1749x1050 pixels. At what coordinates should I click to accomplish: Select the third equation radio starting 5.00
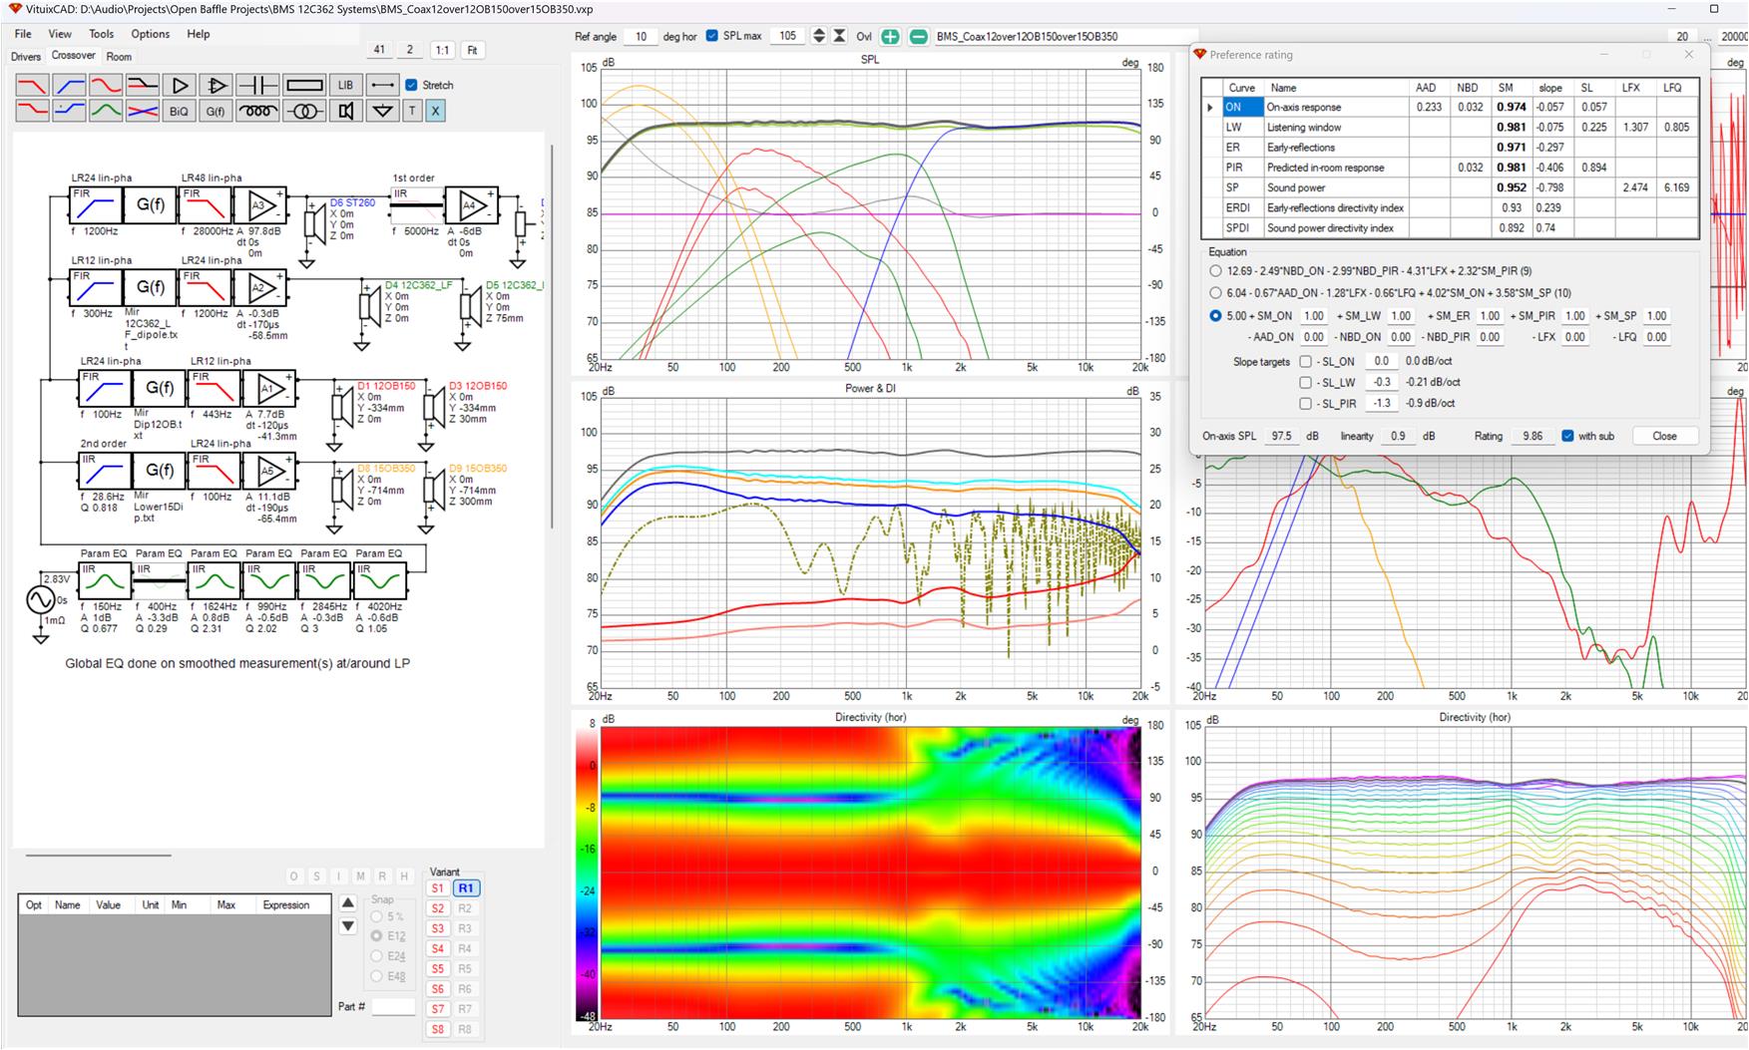(x=1215, y=316)
